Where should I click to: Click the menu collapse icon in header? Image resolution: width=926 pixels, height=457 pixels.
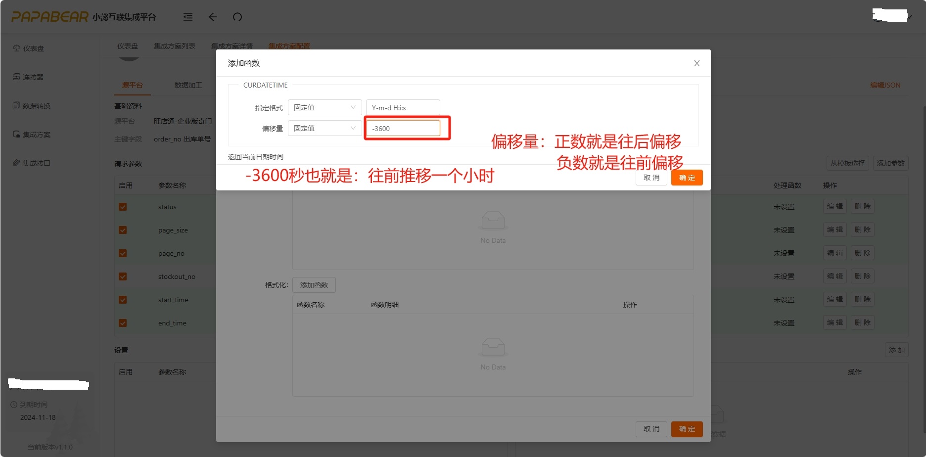(x=188, y=17)
